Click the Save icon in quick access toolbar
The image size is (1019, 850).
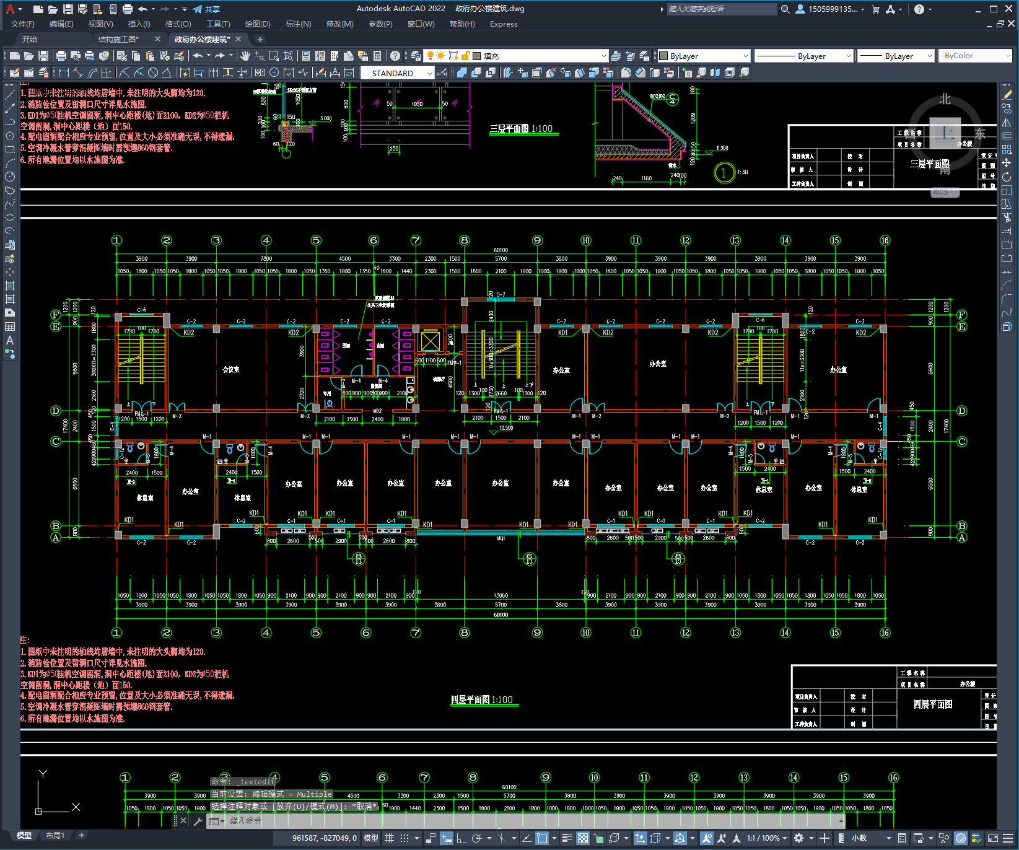tap(68, 9)
